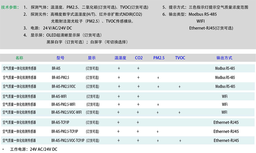Screen dimensions: 256x153
Task: Click the Ethernet-RJ45(订货可选) output type text
Action: (x=211, y=28)
